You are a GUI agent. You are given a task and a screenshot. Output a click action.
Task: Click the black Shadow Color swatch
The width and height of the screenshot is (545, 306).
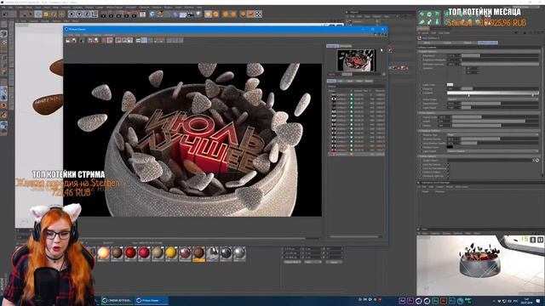coord(450,147)
